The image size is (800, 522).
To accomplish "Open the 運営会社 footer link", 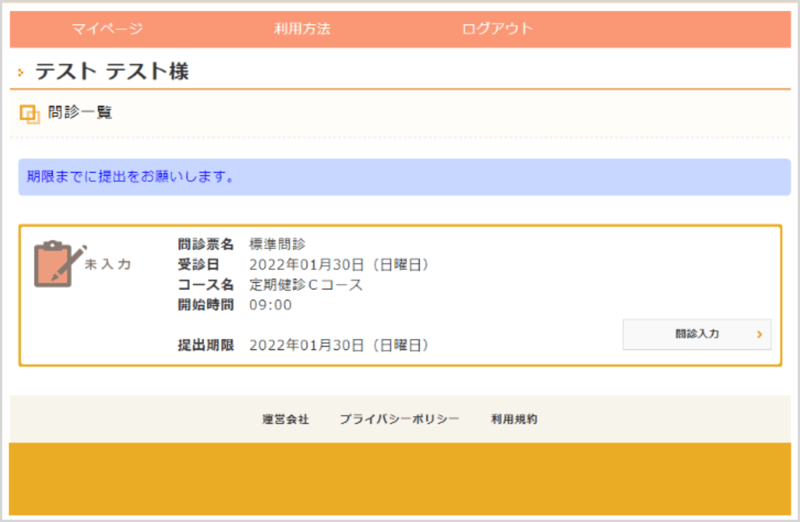I will (285, 419).
